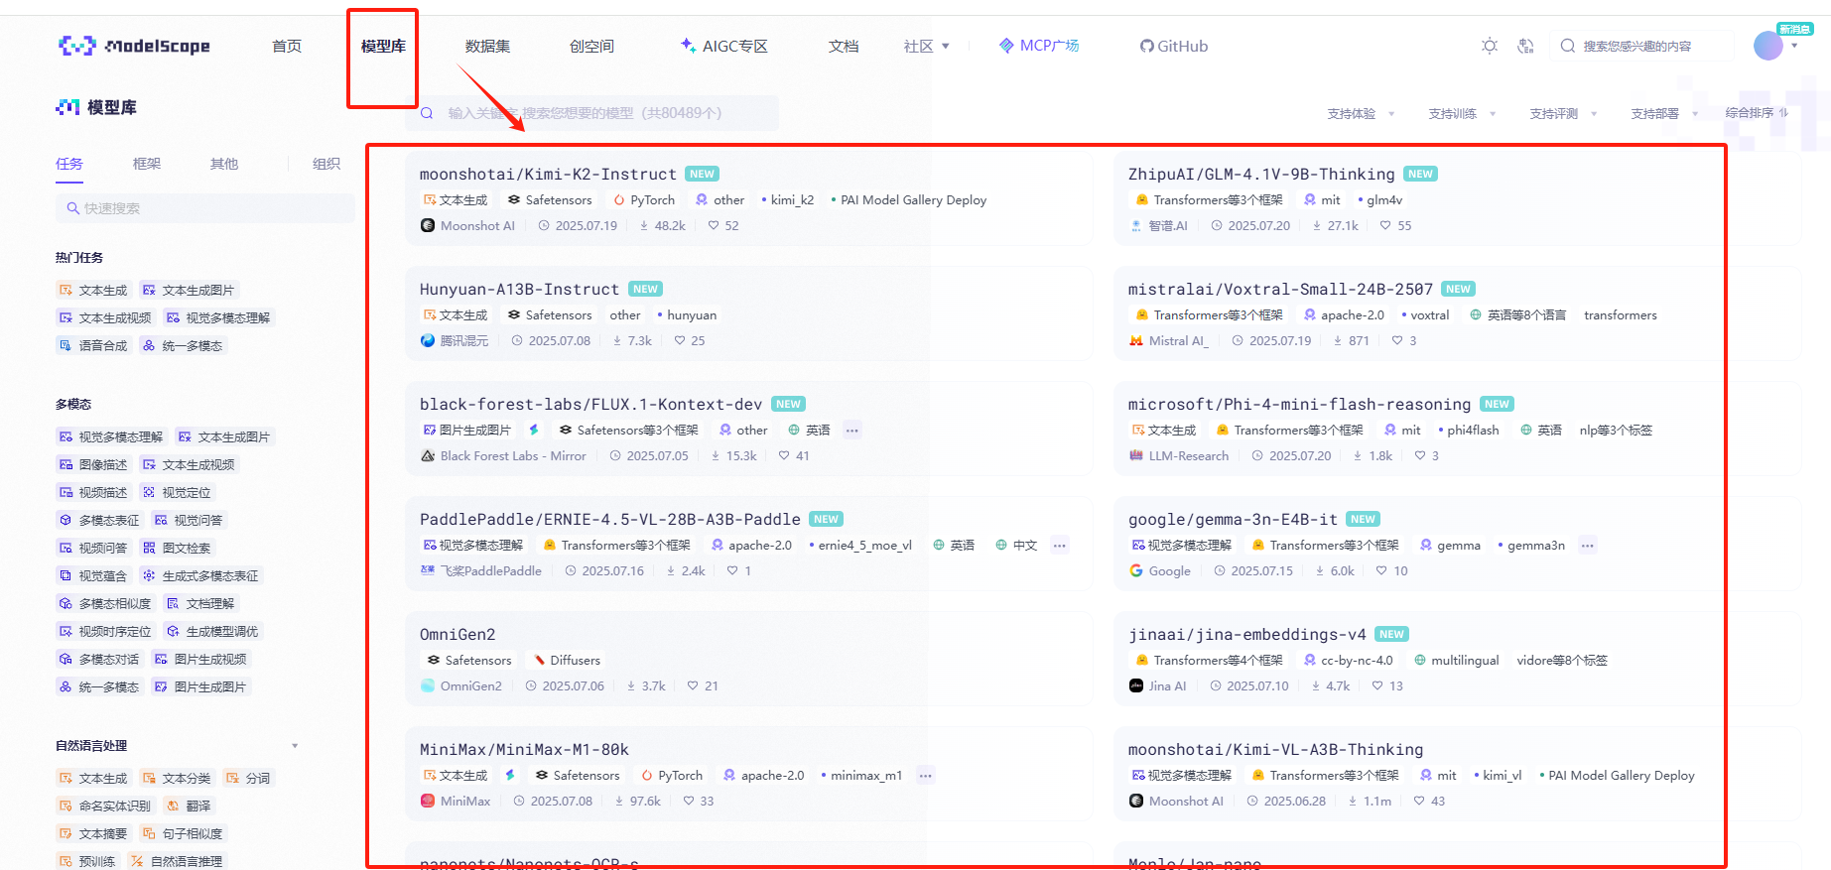Switch to the 其他 filter tab
The image size is (1831, 870).
click(x=224, y=164)
